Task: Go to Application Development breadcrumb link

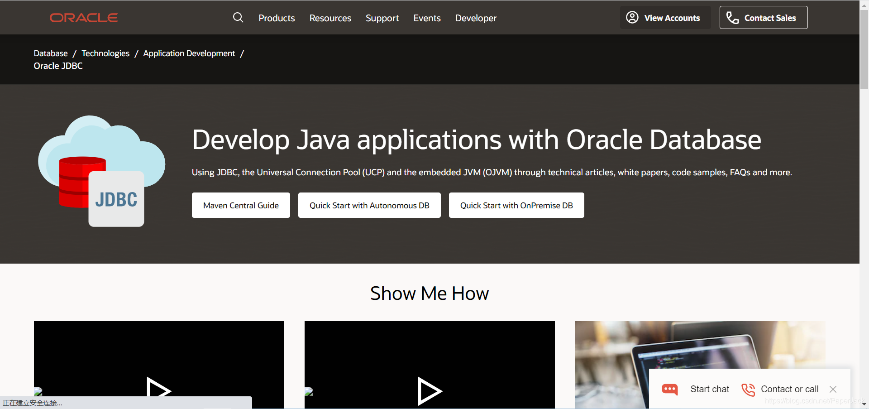Action: [189, 53]
